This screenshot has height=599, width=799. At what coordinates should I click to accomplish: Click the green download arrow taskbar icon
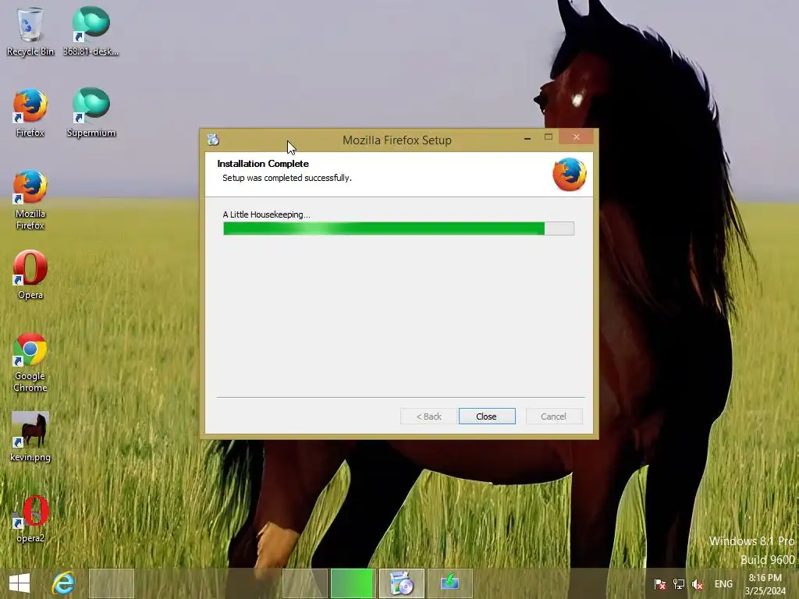click(450, 583)
